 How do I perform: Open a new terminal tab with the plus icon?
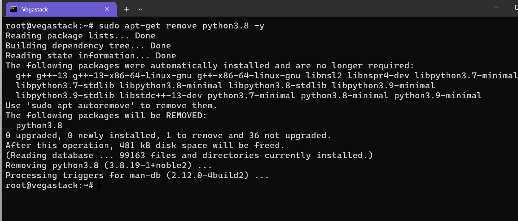click(126, 9)
